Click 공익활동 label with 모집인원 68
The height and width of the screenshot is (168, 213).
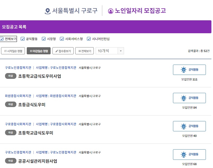pos(193,155)
